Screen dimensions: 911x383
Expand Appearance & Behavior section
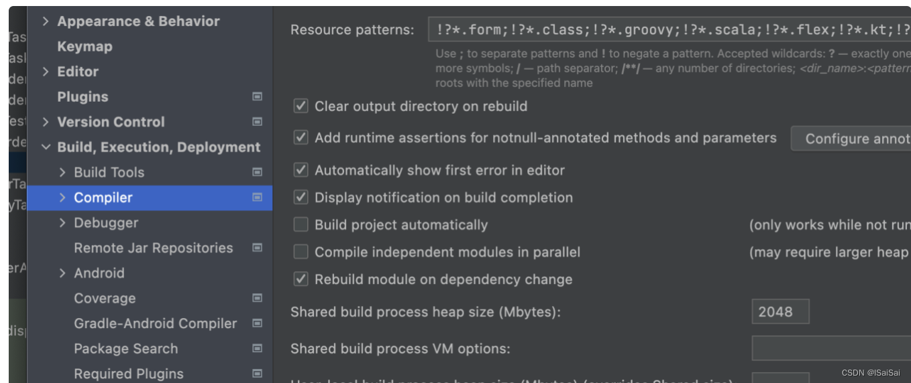pos(46,21)
